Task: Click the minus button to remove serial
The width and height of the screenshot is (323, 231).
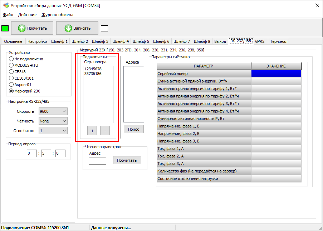Action: click(105, 131)
